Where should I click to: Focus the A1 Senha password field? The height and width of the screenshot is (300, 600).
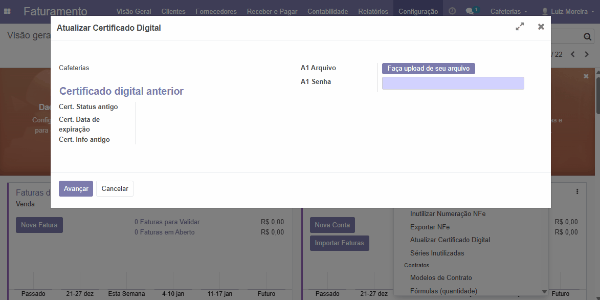pyautogui.click(x=453, y=83)
